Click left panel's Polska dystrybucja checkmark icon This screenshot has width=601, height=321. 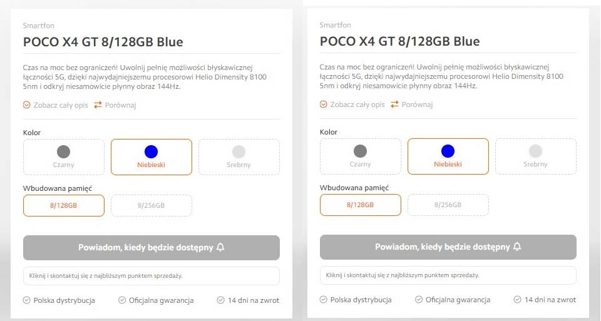[x=27, y=300]
